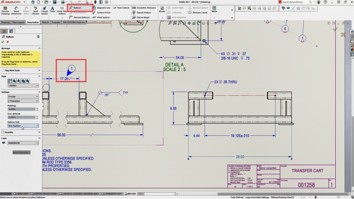The height and width of the screenshot is (199, 354).
Task: Click the More Properties button
Action: (21, 152)
